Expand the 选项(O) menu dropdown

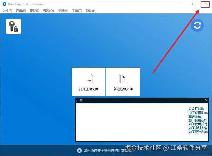[48, 11]
